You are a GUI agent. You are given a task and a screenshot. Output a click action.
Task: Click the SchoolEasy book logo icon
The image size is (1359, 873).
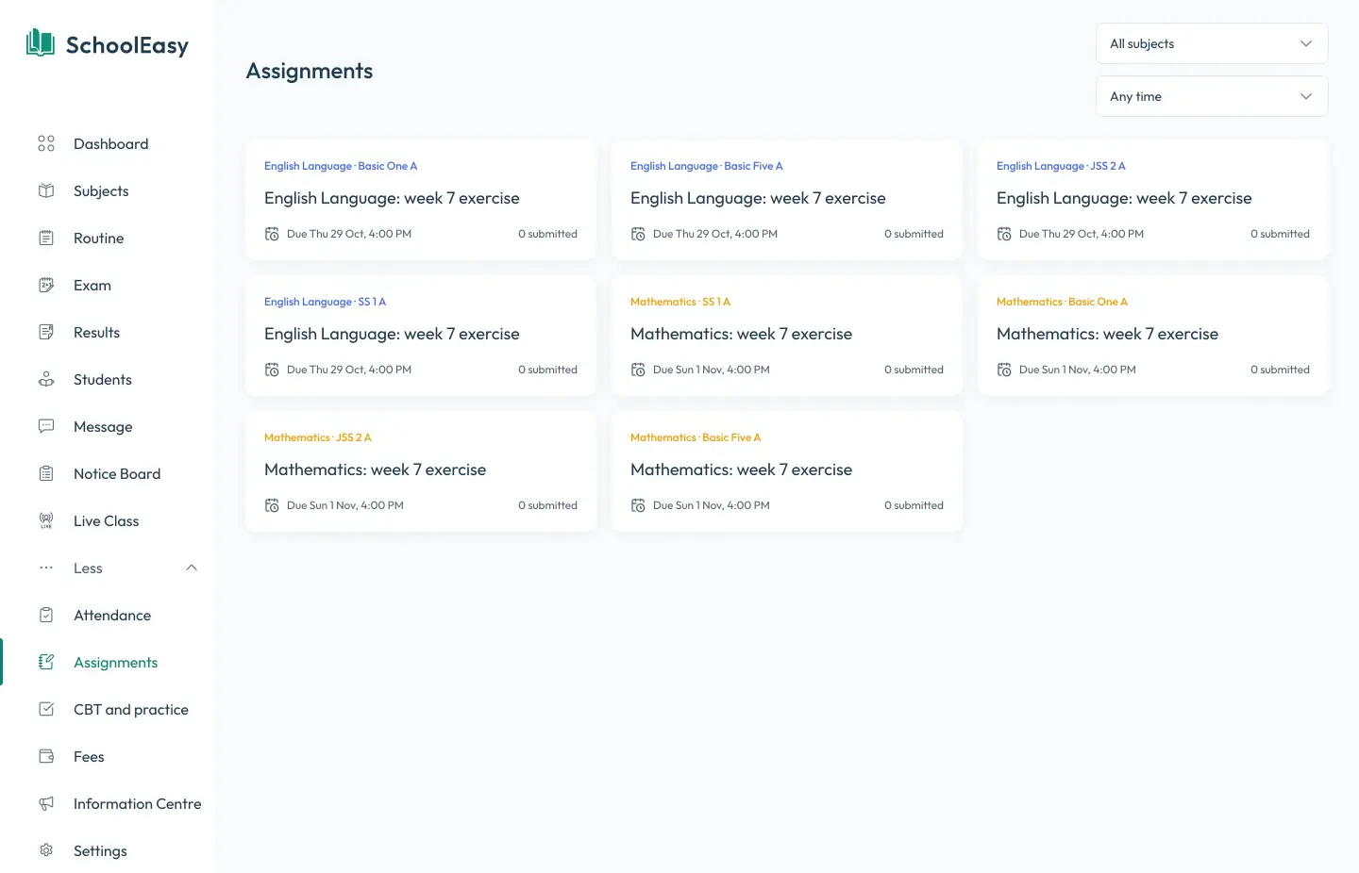41,43
